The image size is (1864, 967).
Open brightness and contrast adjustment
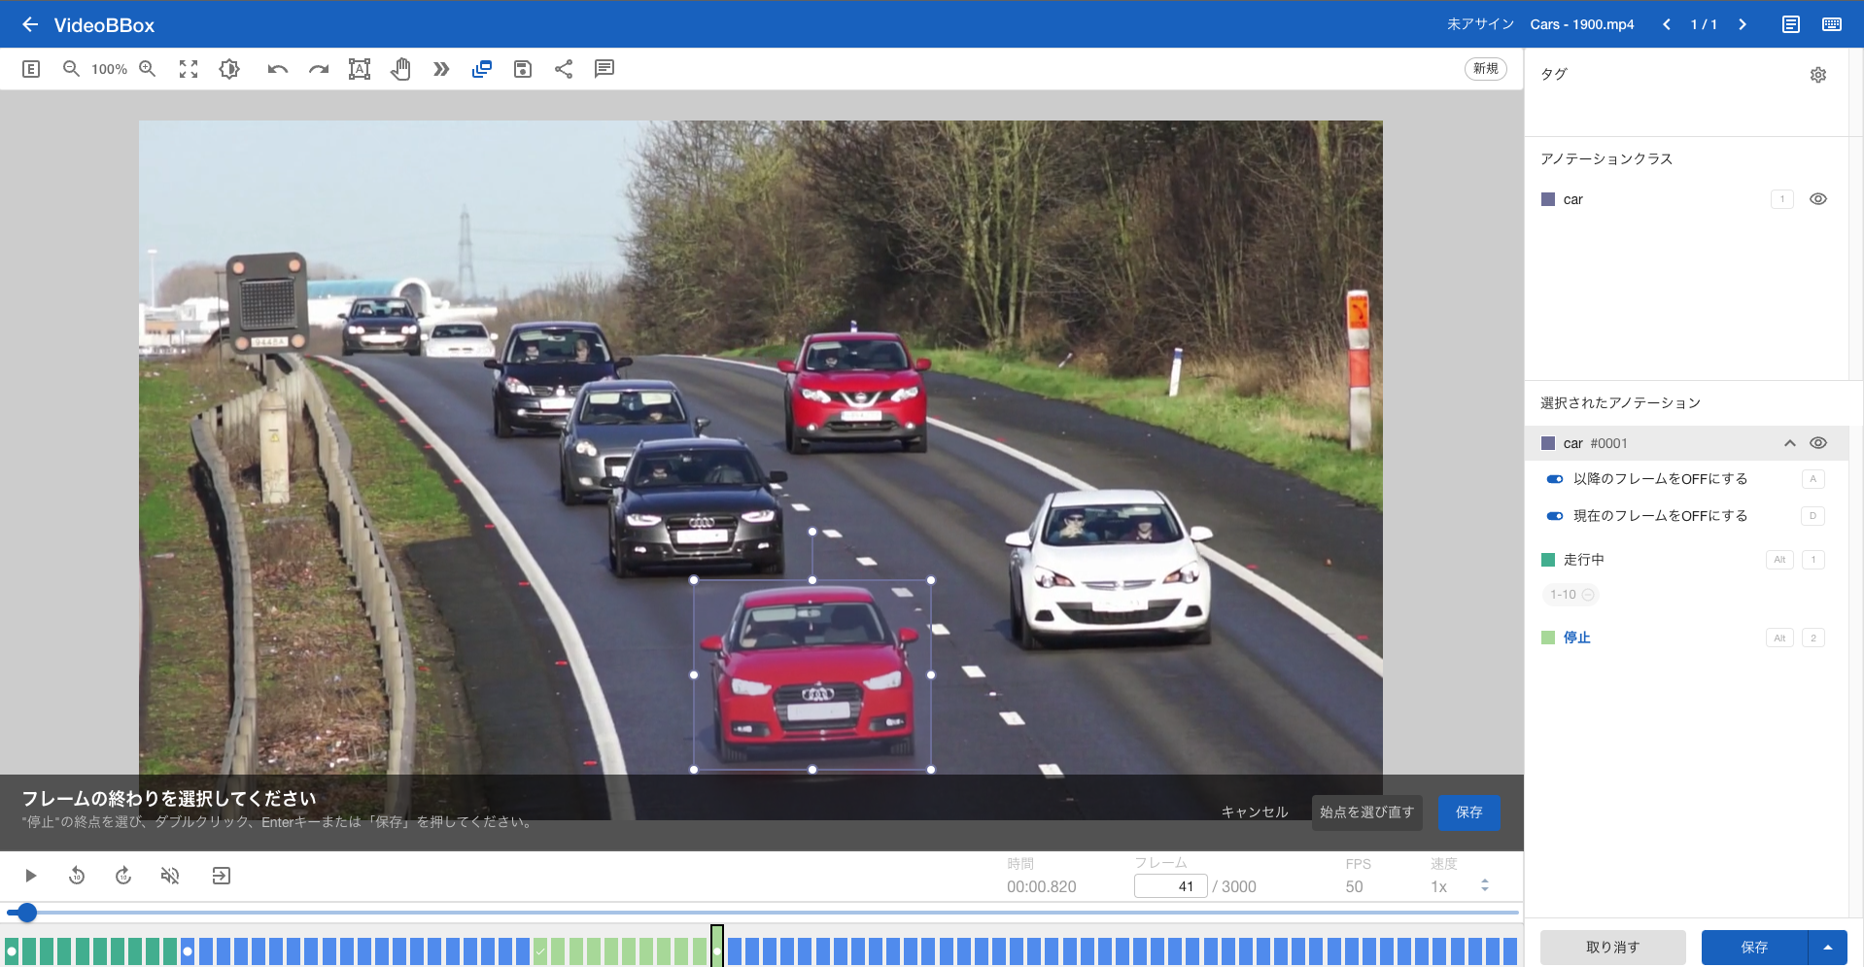229,69
